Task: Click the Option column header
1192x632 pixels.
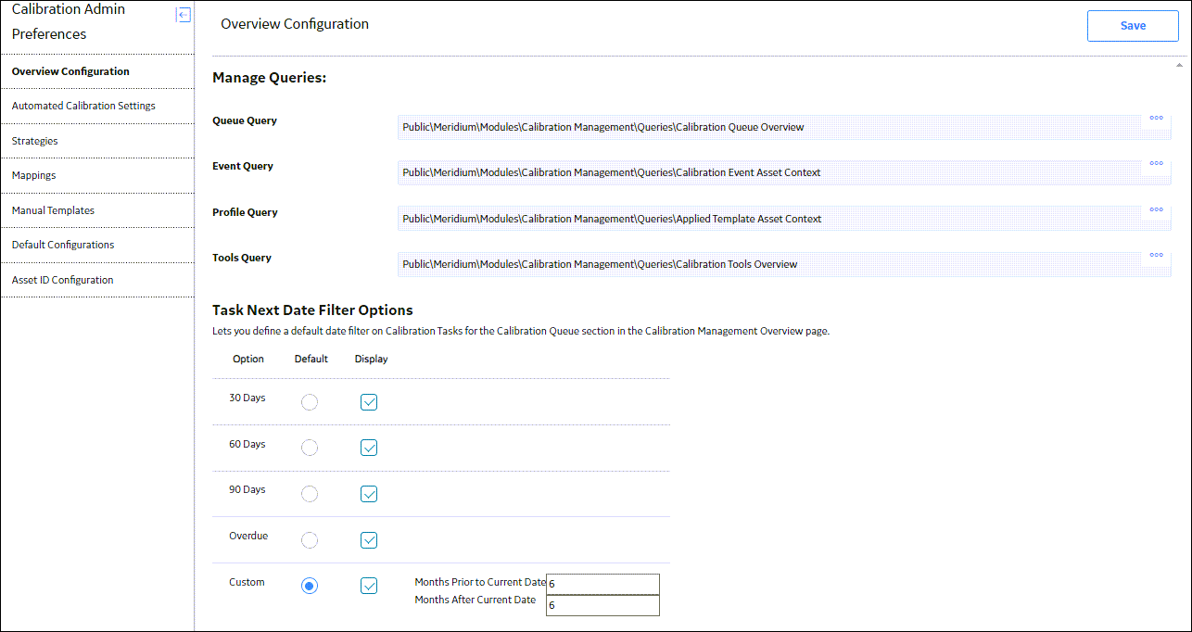Action: 248,359
